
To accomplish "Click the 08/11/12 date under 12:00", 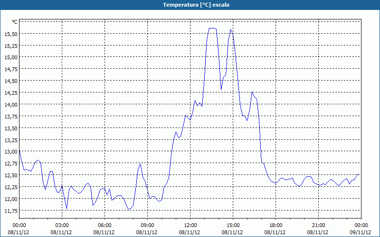I will coord(190,232).
